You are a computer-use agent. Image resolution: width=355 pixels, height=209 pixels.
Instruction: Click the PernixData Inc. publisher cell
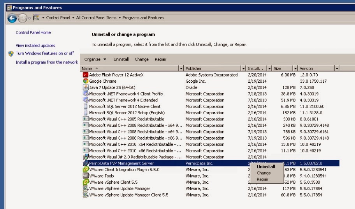pyautogui.click(x=199, y=163)
